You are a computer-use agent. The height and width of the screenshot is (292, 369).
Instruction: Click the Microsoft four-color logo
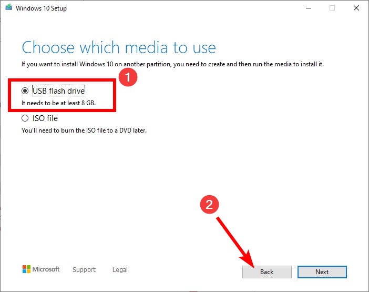point(26,269)
